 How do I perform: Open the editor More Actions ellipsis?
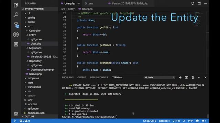(x=206, y=3)
